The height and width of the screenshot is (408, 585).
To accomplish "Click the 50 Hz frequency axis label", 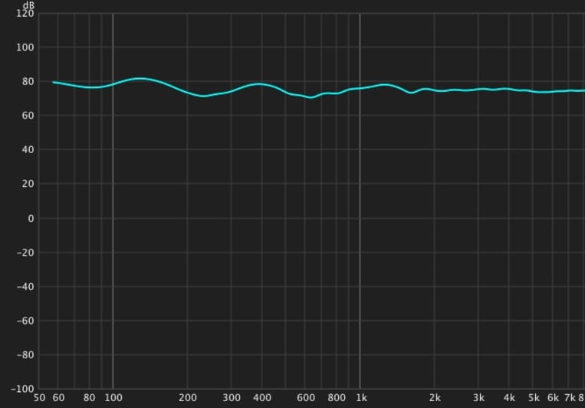I will point(39,398).
